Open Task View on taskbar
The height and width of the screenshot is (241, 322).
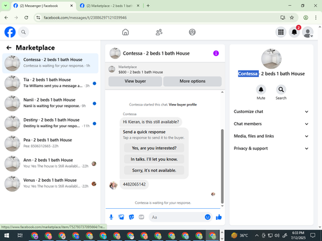[20, 236]
